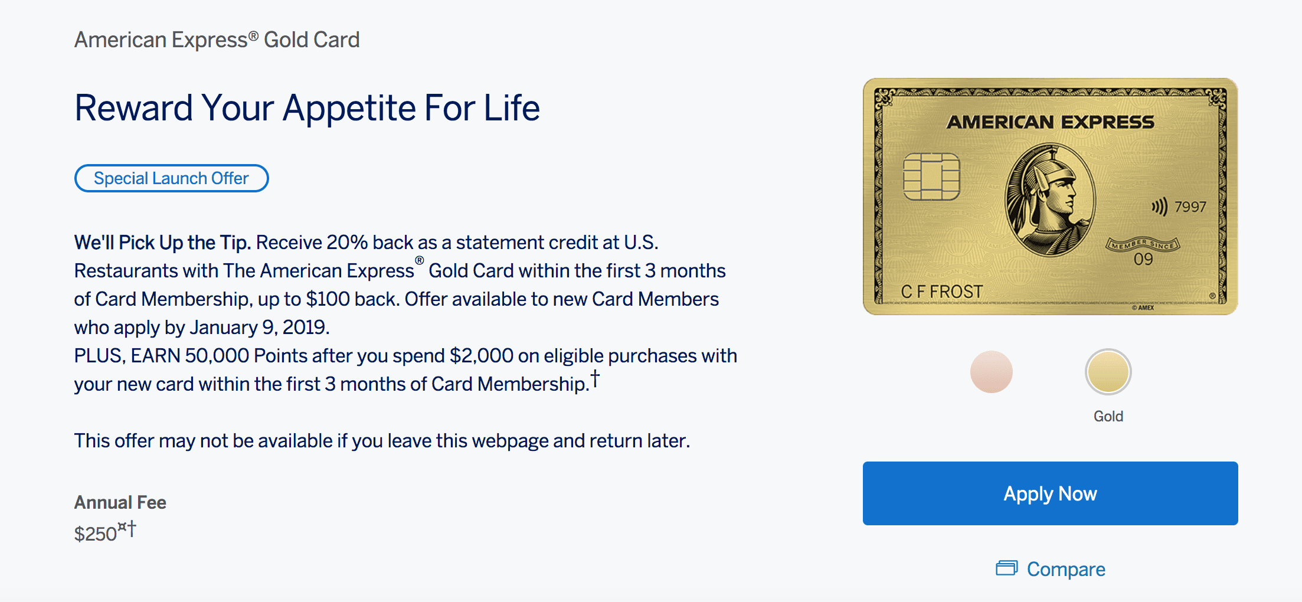Select the Rose Gold card color
The width and height of the screenshot is (1302, 602).
992,372
